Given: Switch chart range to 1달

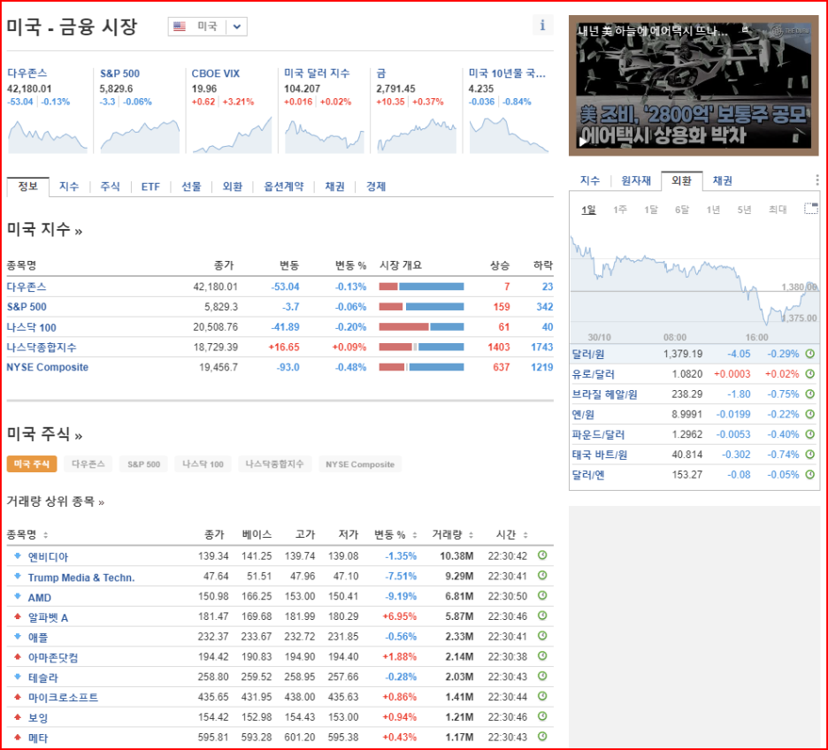Looking at the screenshot, I should (651, 210).
